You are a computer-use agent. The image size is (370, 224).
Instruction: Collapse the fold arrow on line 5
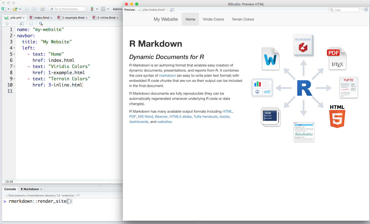pyautogui.click(x=14, y=54)
